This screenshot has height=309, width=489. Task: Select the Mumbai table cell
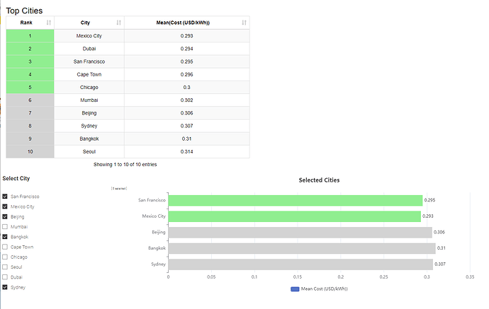(89, 100)
